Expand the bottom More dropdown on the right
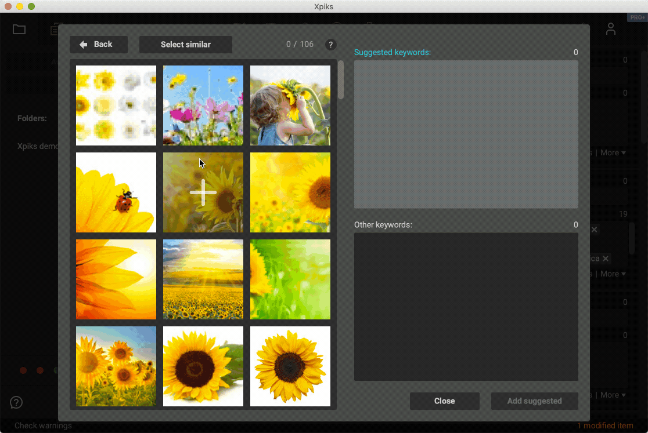Image resolution: width=648 pixels, height=433 pixels. click(613, 395)
